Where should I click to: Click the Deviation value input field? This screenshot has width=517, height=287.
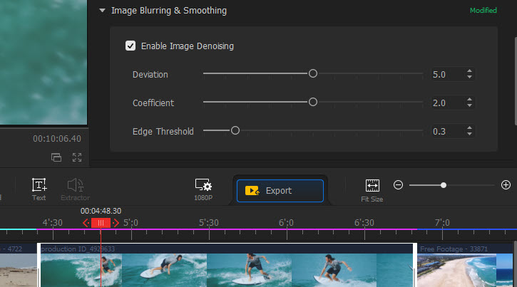[447, 74]
